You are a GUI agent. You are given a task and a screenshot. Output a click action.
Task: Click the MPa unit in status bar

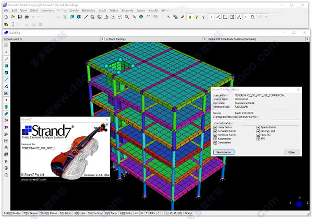[x=152, y=213]
